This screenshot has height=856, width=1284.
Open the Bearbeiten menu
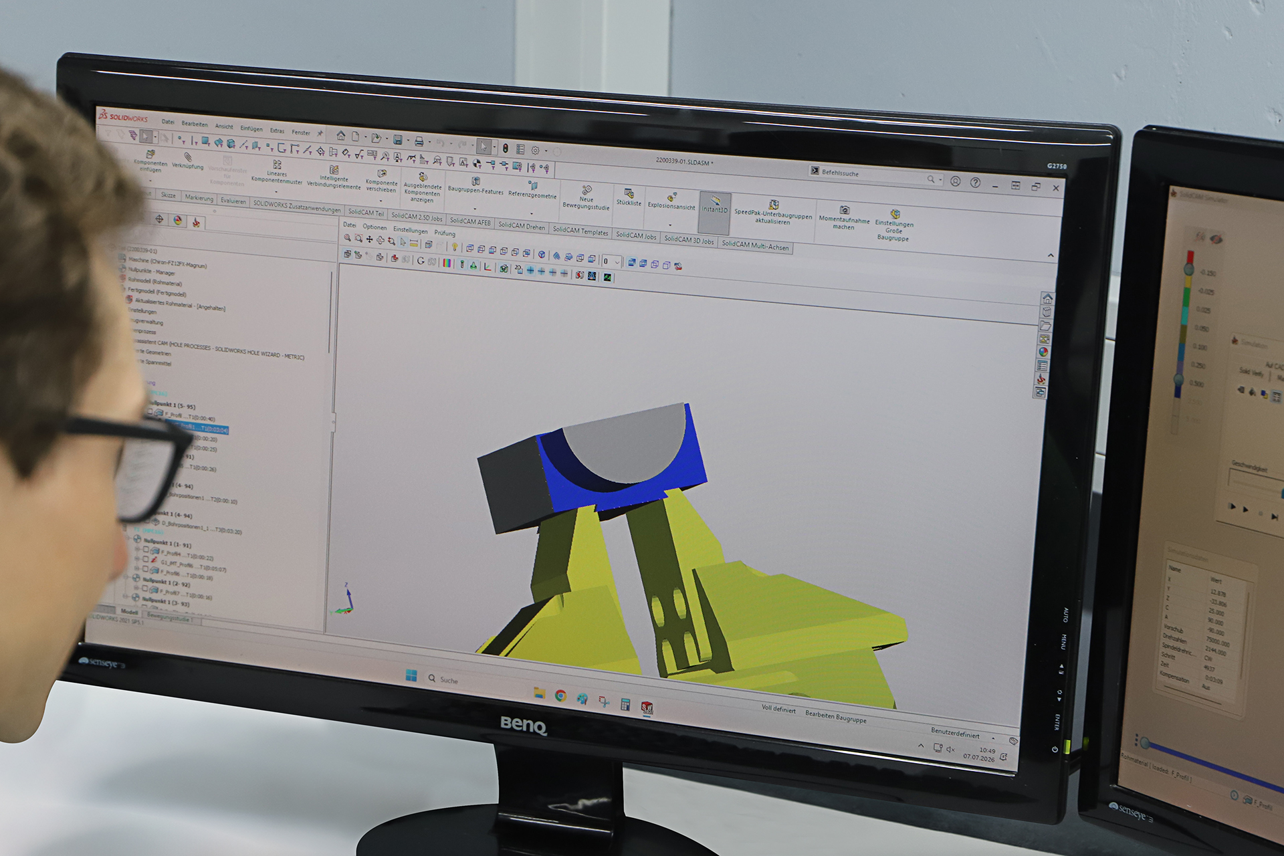195,124
